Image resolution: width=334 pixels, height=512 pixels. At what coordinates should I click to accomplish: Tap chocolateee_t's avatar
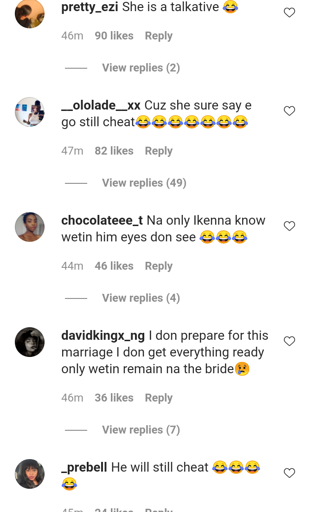pyautogui.click(x=30, y=227)
